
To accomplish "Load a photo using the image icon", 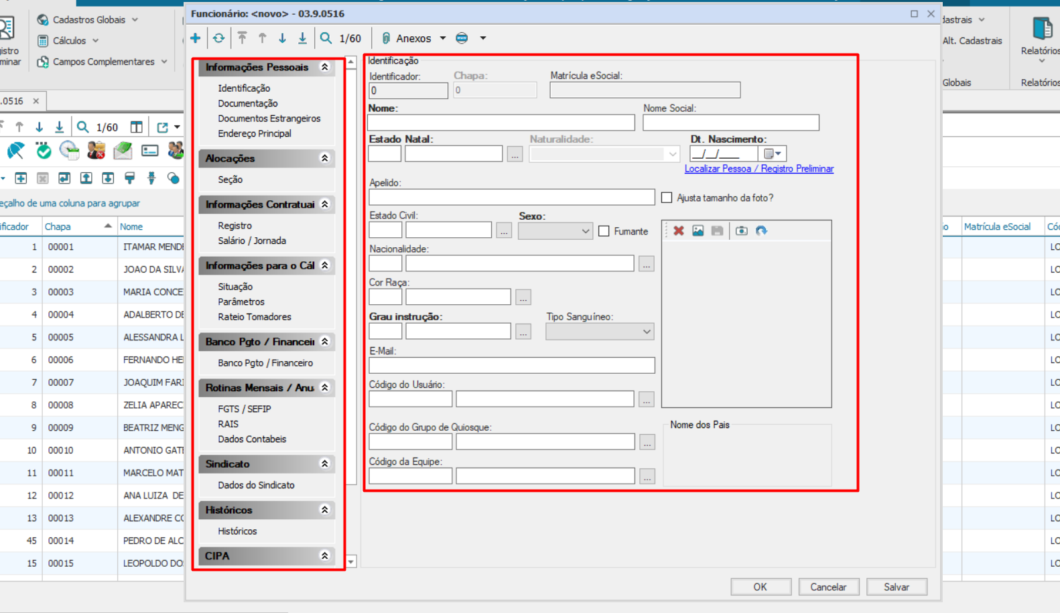I will click(698, 230).
